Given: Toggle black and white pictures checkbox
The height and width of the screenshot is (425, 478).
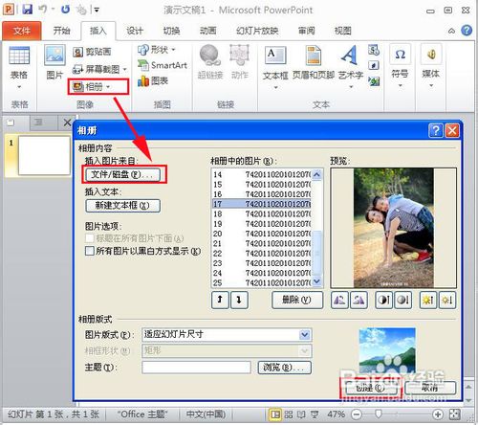Looking at the screenshot, I should [x=90, y=251].
